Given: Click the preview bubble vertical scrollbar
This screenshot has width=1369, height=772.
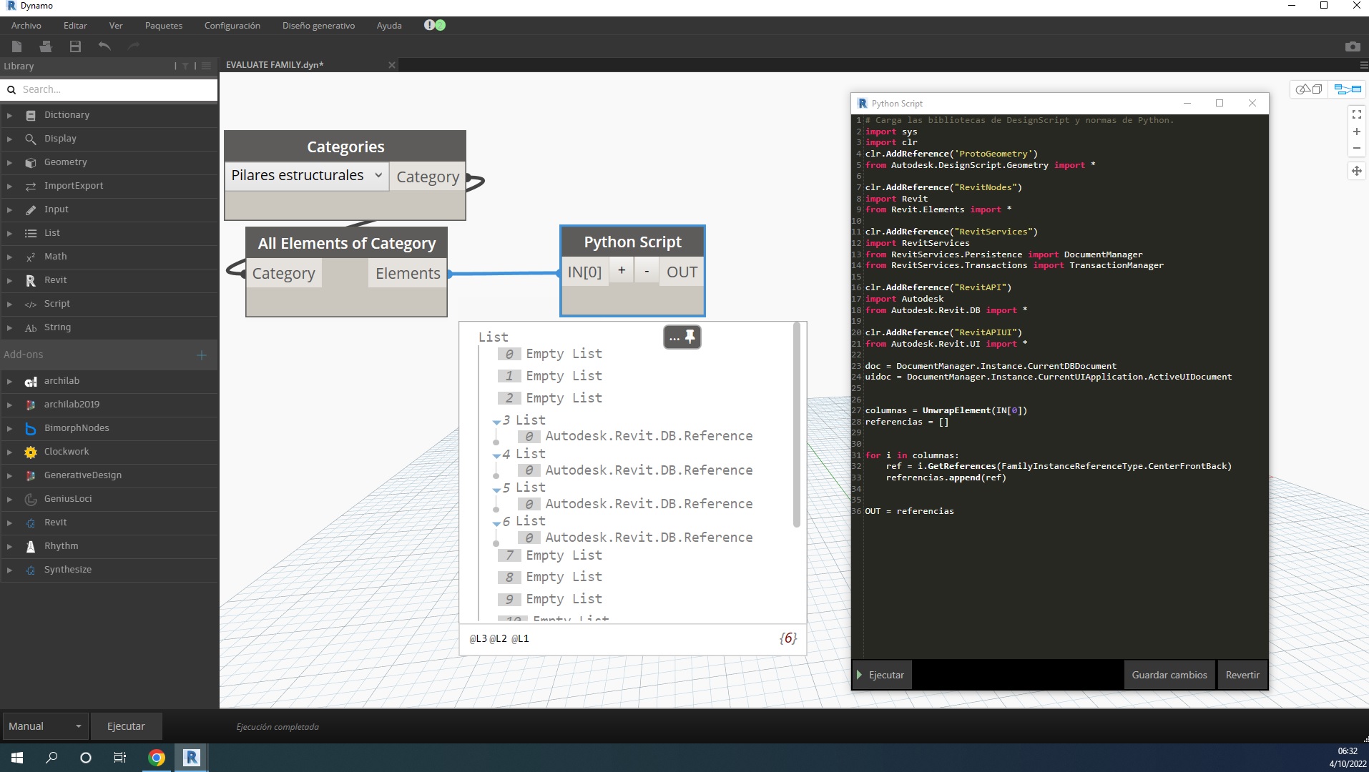Looking at the screenshot, I should (x=797, y=425).
